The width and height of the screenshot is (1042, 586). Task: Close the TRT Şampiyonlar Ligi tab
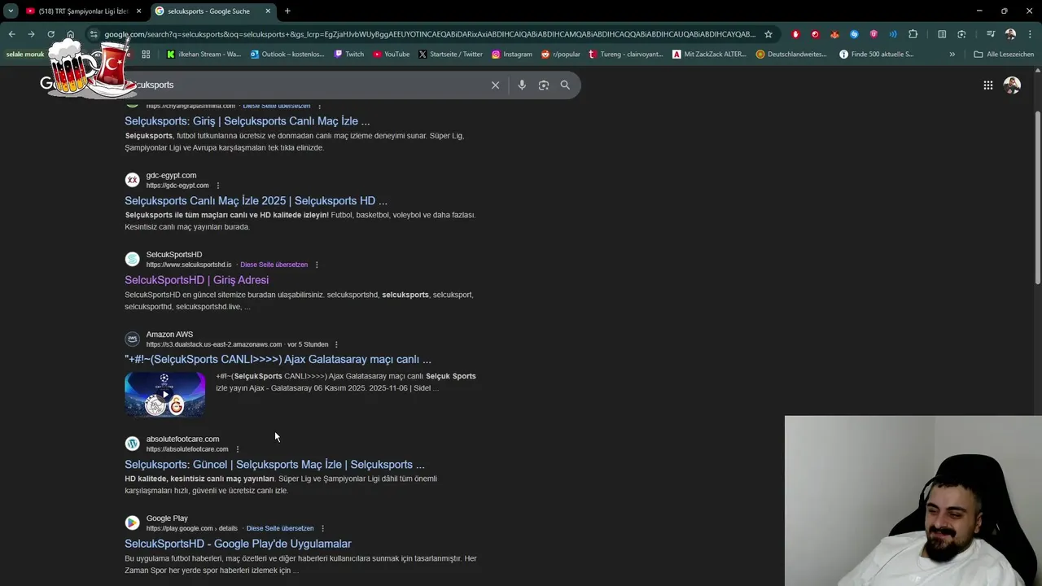[x=138, y=11]
